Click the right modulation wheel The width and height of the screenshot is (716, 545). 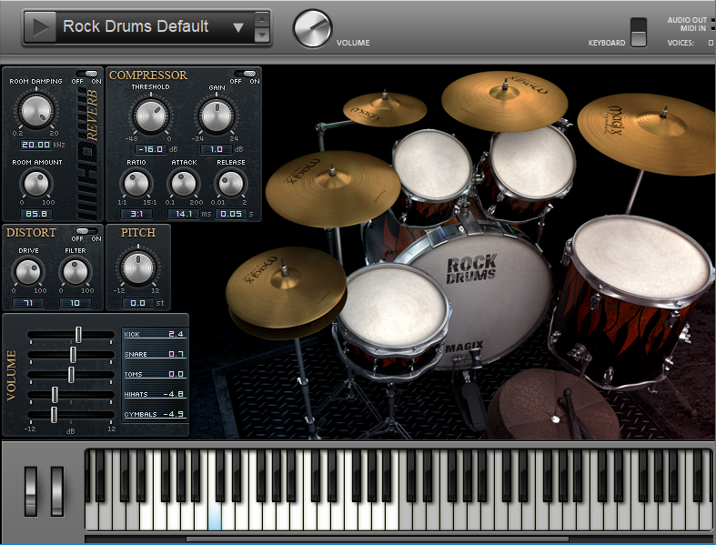(x=57, y=491)
